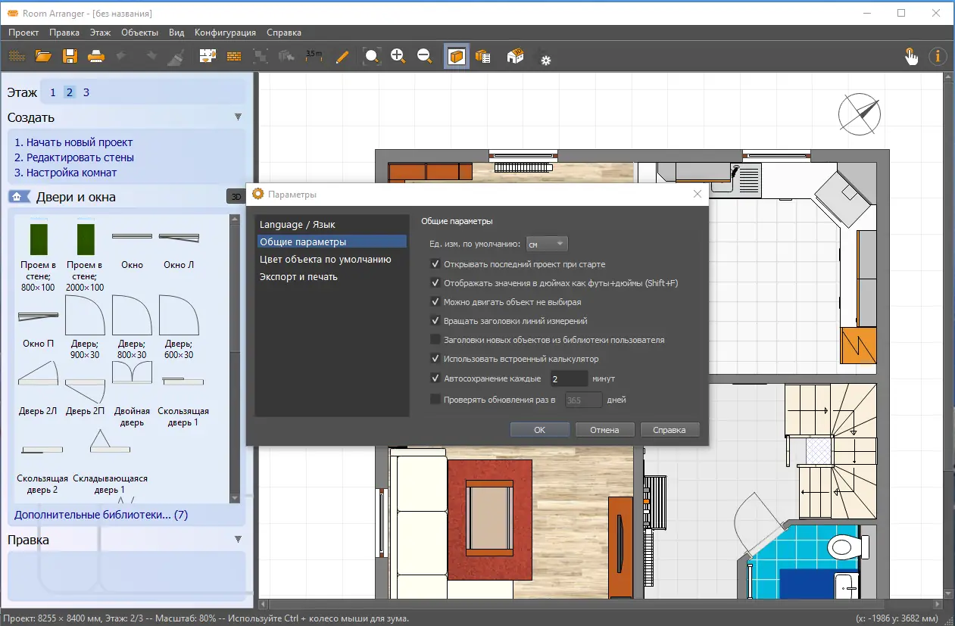
Task: Select the brick wall editing tool
Action: pos(234,56)
